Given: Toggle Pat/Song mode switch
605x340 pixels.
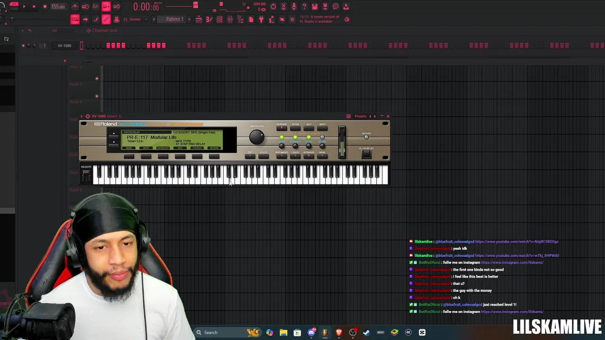Looking at the screenshot, I should [13, 6].
